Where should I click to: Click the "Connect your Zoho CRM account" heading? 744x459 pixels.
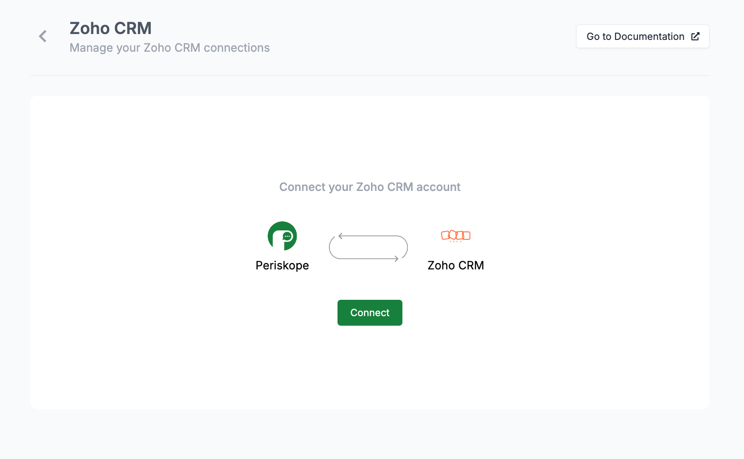pyautogui.click(x=370, y=187)
